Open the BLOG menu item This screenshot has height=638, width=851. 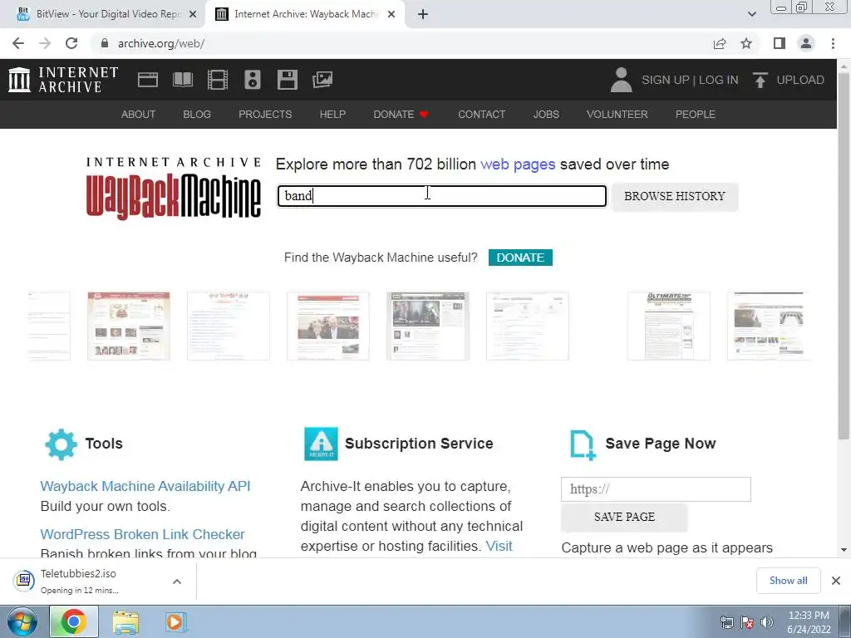click(197, 115)
